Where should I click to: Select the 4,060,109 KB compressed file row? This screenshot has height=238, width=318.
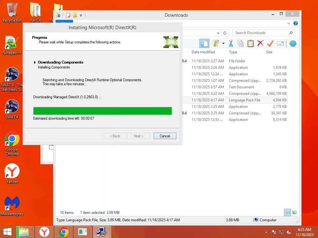tap(235, 94)
